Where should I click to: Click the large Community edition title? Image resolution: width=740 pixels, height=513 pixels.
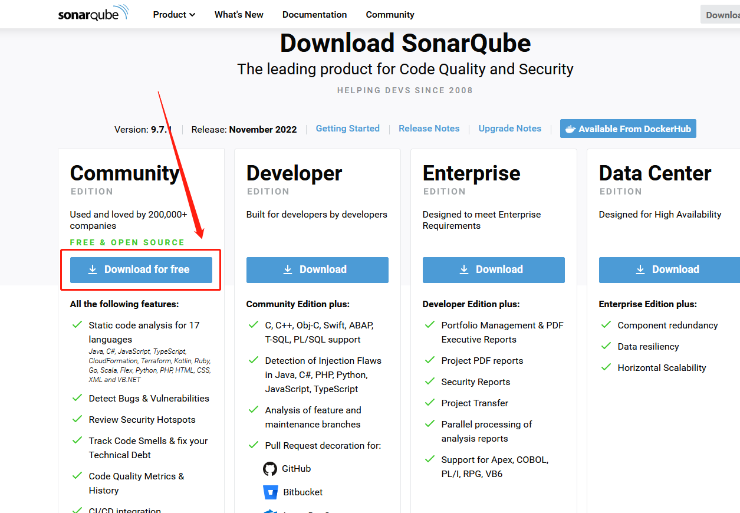coord(124,173)
